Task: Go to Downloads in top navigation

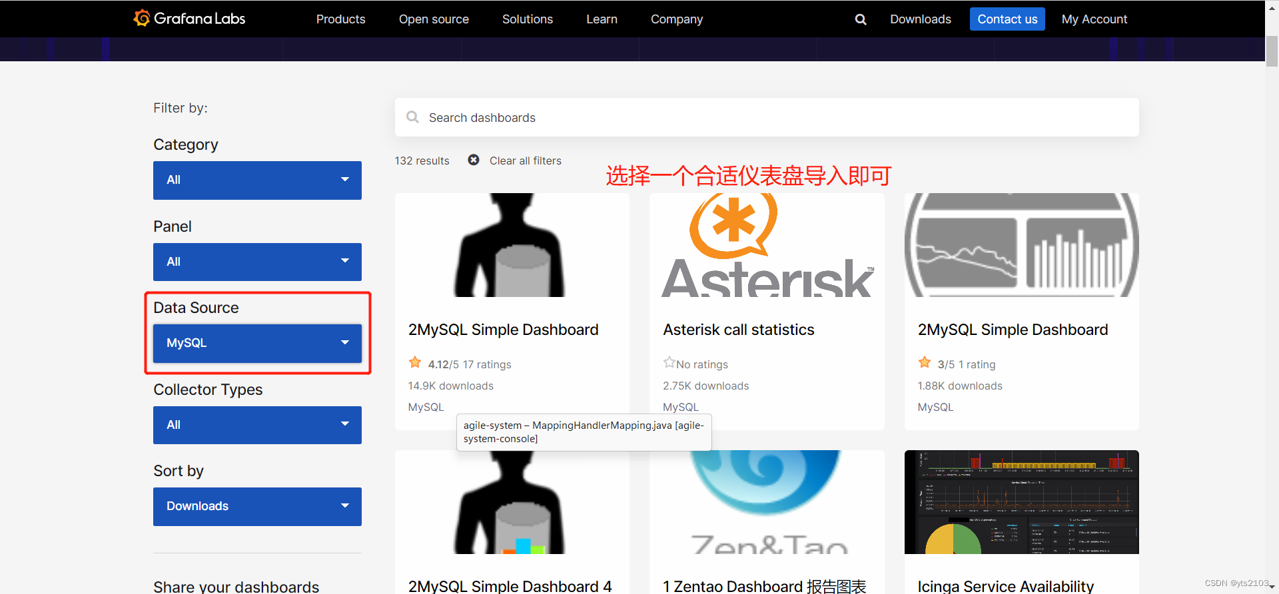Action: (x=921, y=19)
